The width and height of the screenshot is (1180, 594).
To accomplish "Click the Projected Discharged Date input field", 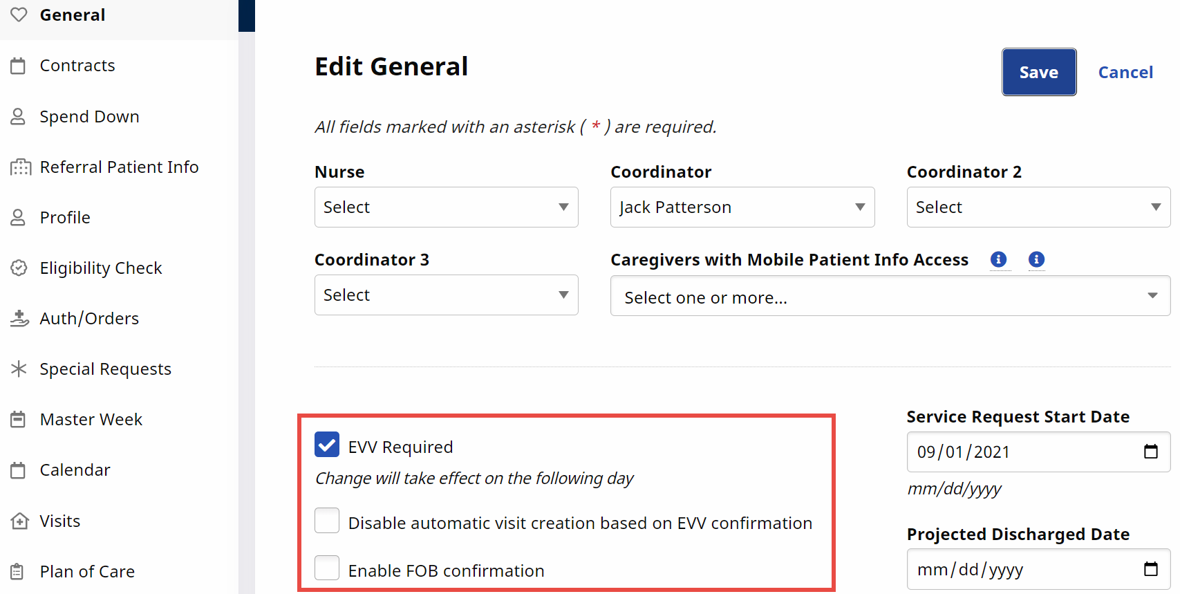I will [1016, 569].
